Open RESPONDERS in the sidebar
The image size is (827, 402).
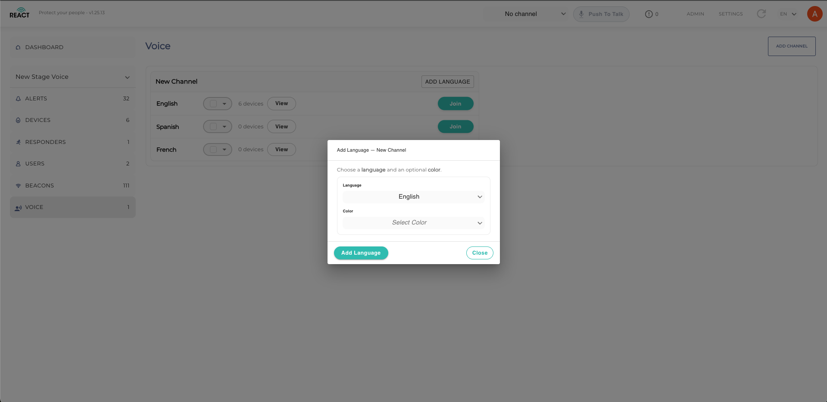point(73,142)
